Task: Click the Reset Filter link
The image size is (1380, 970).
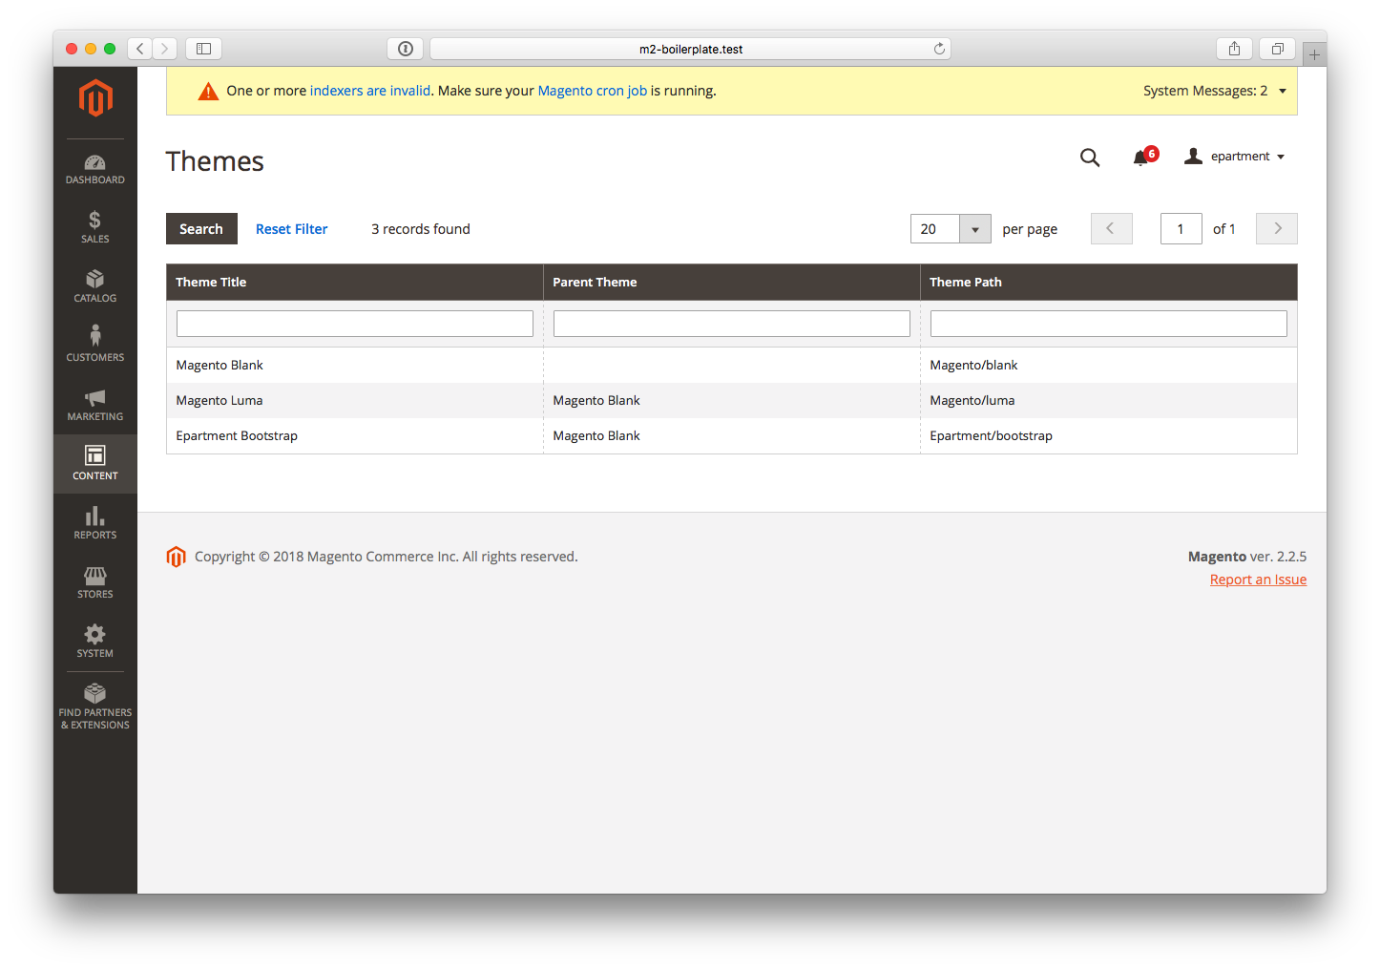Action: [291, 229]
